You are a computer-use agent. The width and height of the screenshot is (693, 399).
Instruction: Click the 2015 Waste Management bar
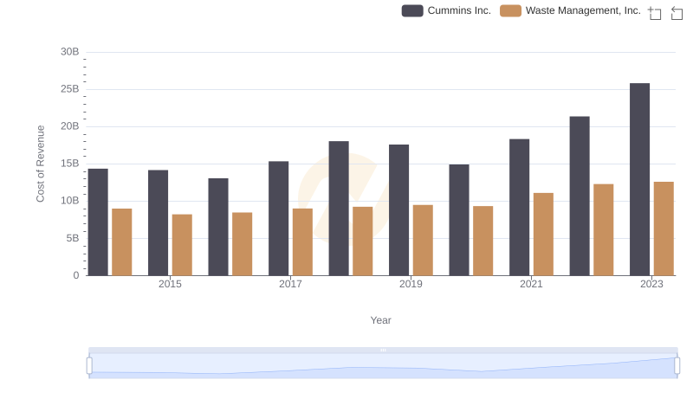pyautogui.click(x=182, y=245)
